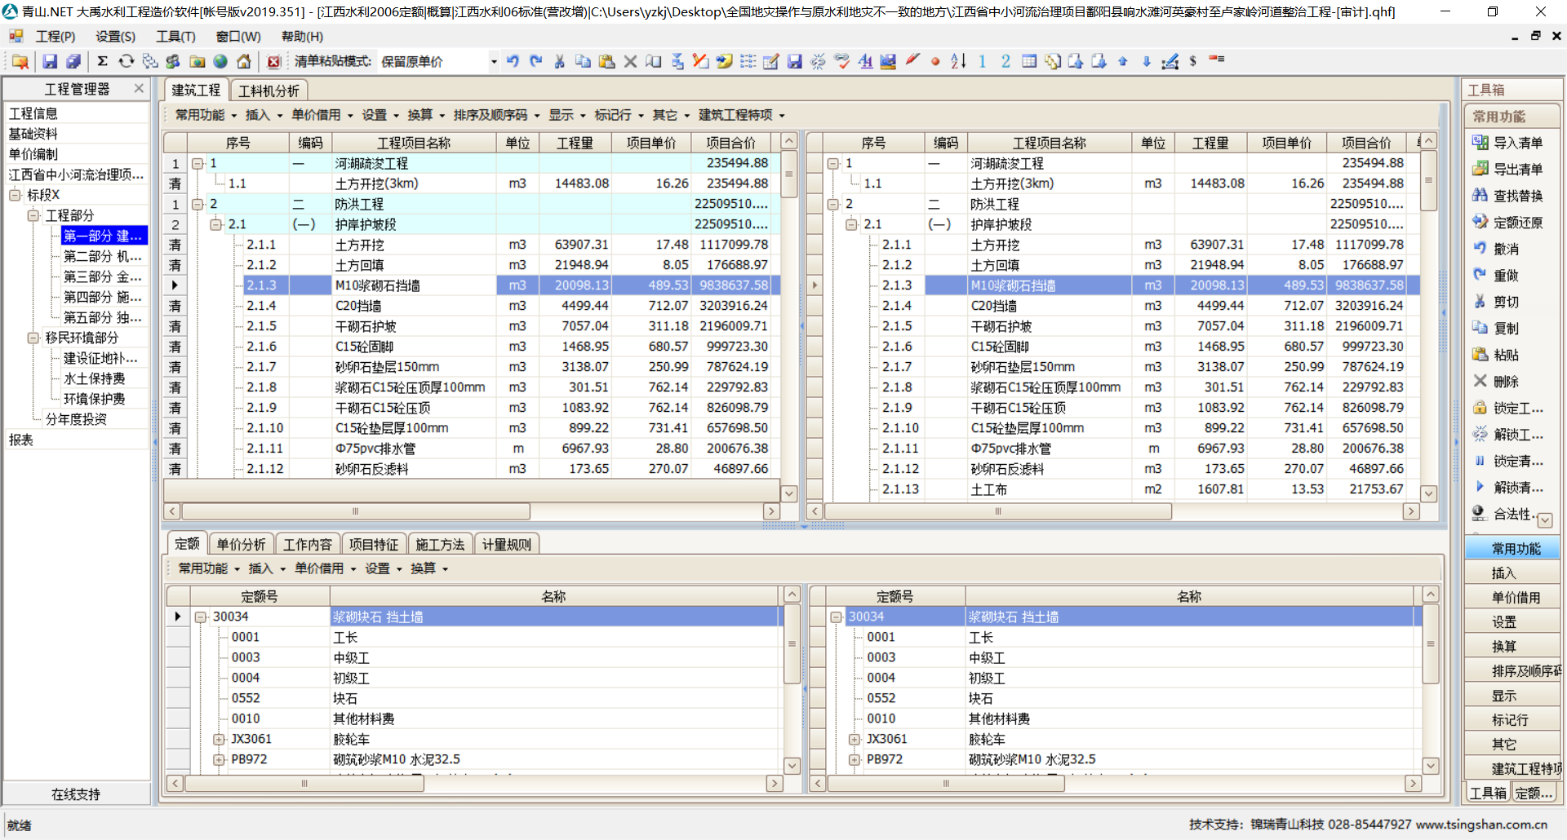The height and width of the screenshot is (840, 1567).
Task: Expand JX3061 胶轮车 in left quota list
Action: click(x=219, y=739)
